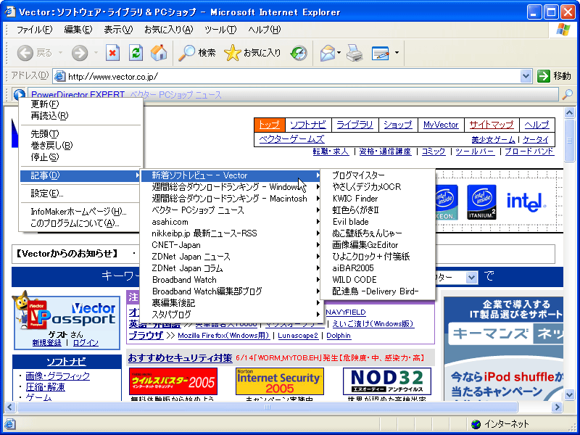Choose 設定(E)... in the context menu
The height and width of the screenshot is (435, 580).
point(80,194)
